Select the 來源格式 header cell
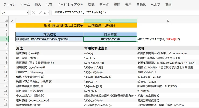Screen dimensions: 199x108 pyautogui.click(x=50, y=35)
